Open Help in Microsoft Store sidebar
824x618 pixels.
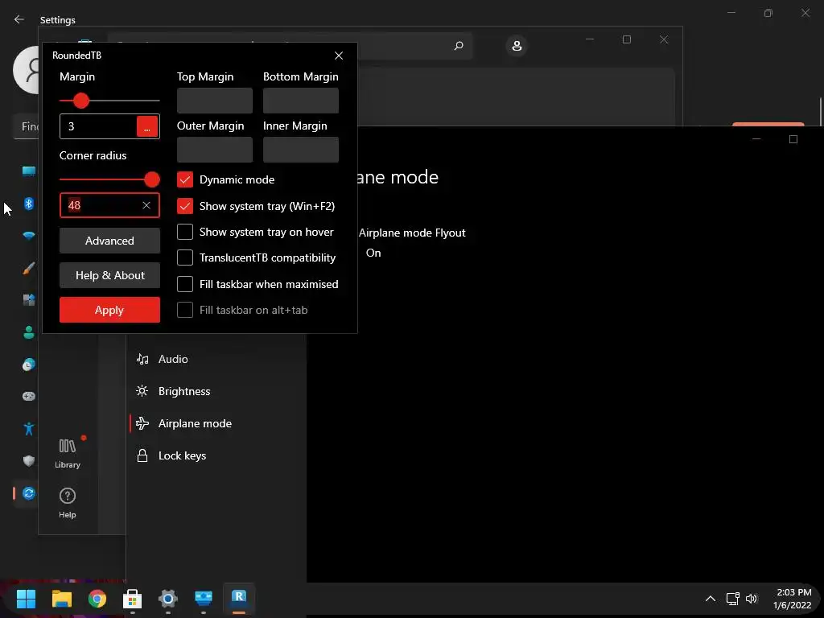coord(68,503)
